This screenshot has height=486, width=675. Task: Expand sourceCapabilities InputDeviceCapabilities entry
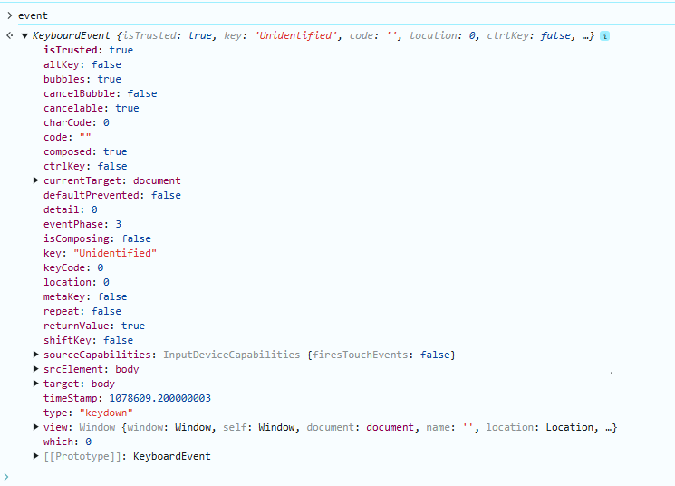36,355
